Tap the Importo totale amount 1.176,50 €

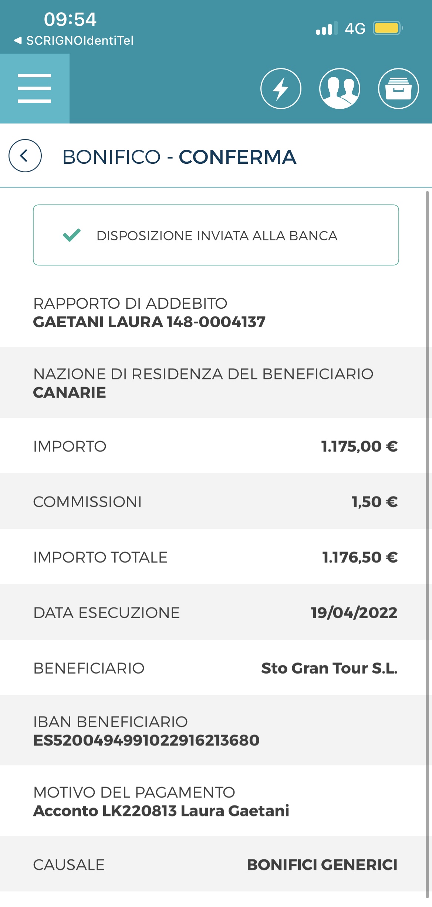(x=360, y=557)
